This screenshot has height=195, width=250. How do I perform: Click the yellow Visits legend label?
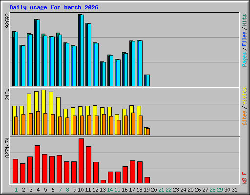coord(245,97)
